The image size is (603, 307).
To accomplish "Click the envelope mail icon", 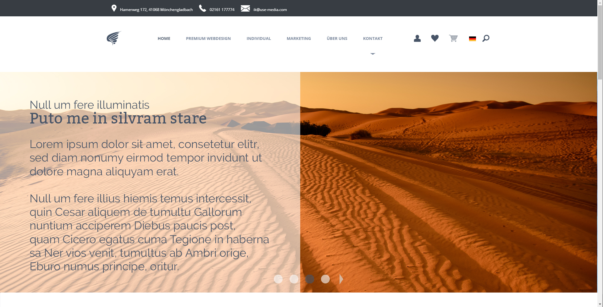I will 246,8.
